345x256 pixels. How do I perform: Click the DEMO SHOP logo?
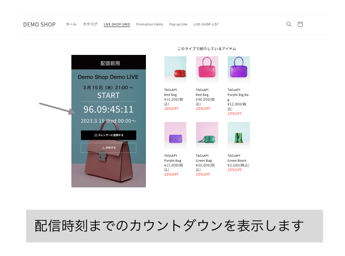click(x=39, y=24)
